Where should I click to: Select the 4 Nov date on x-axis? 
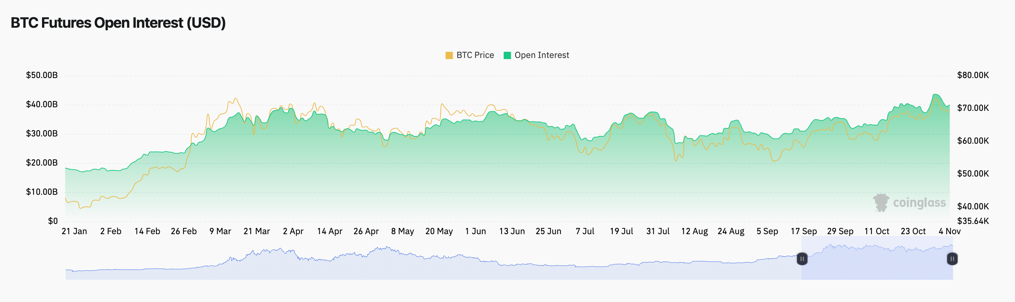949,231
